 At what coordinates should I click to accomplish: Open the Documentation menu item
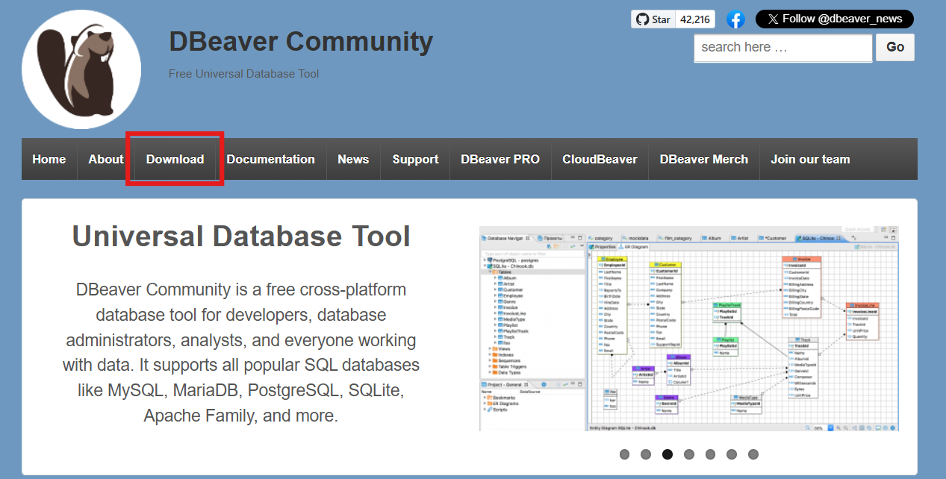[x=271, y=159]
